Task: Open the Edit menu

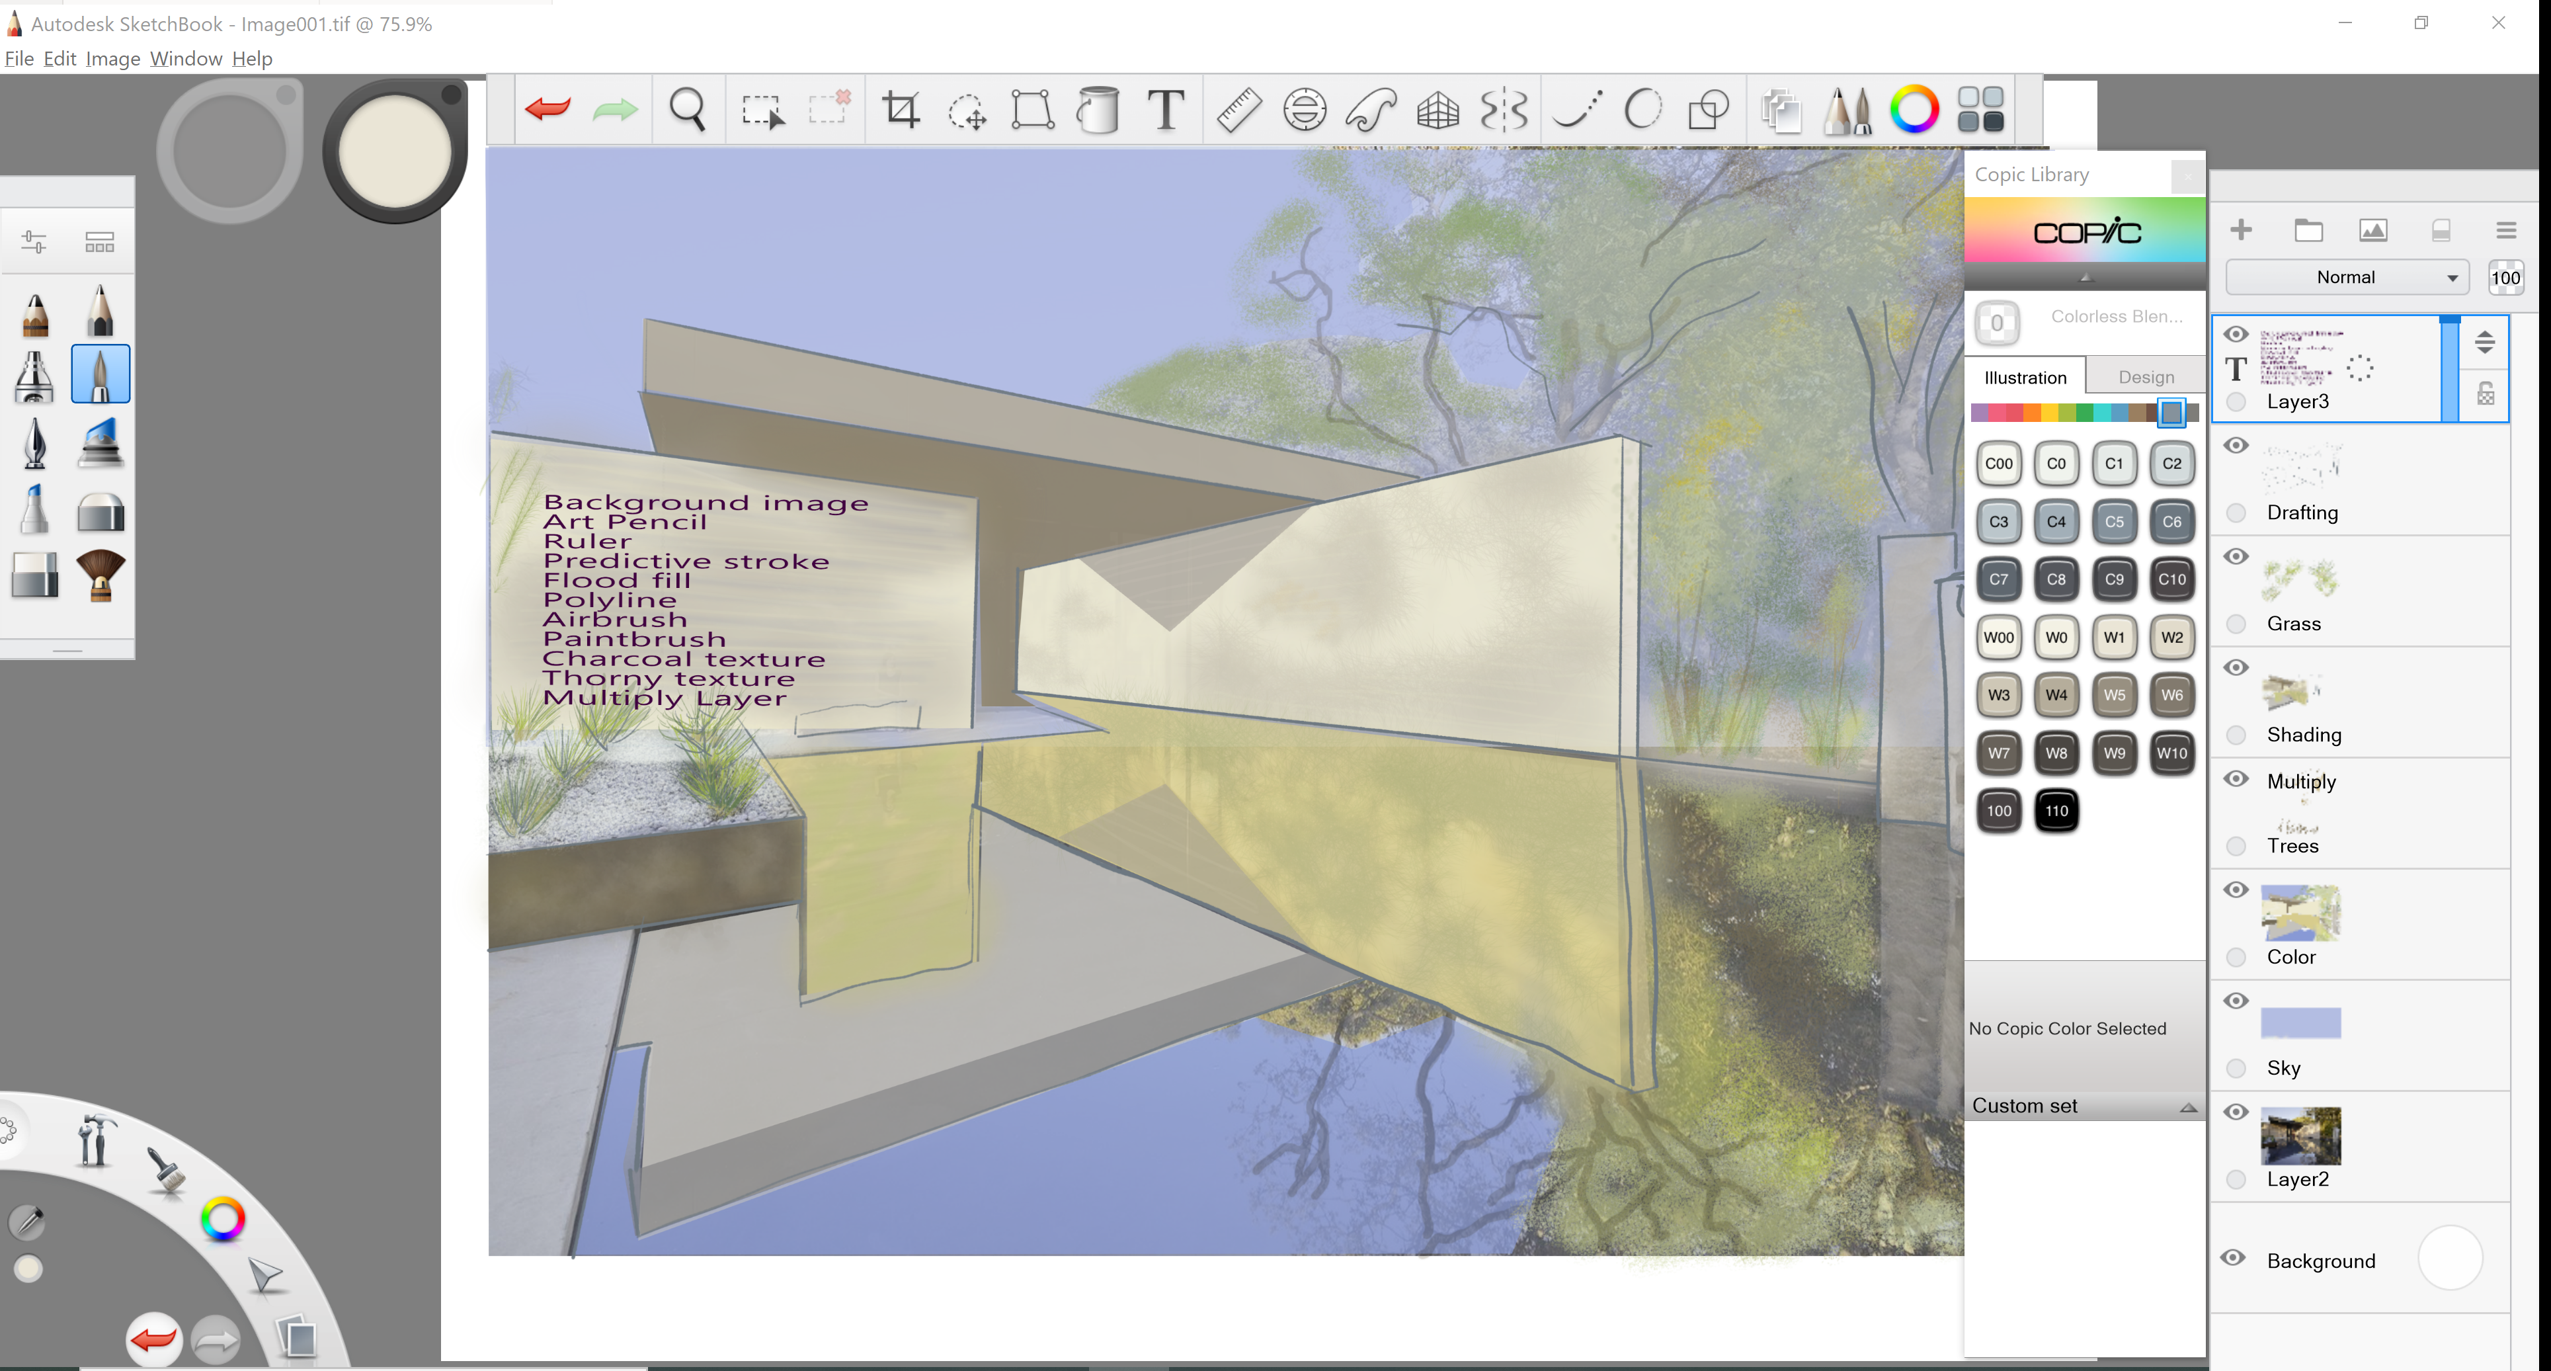Action: point(60,58)
